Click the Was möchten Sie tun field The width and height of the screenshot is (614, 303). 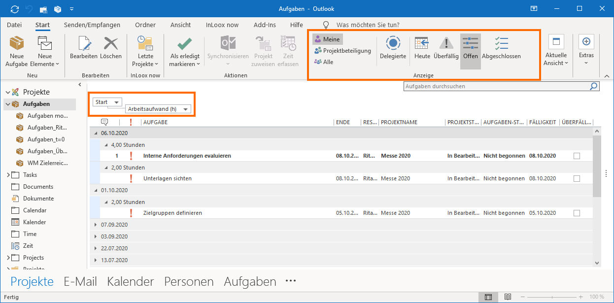tap(368, 25)
